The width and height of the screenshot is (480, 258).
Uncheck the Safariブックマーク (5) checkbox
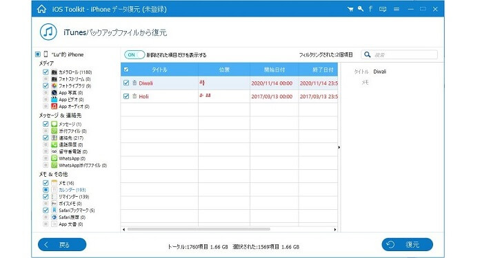click(x=46, y=210)
